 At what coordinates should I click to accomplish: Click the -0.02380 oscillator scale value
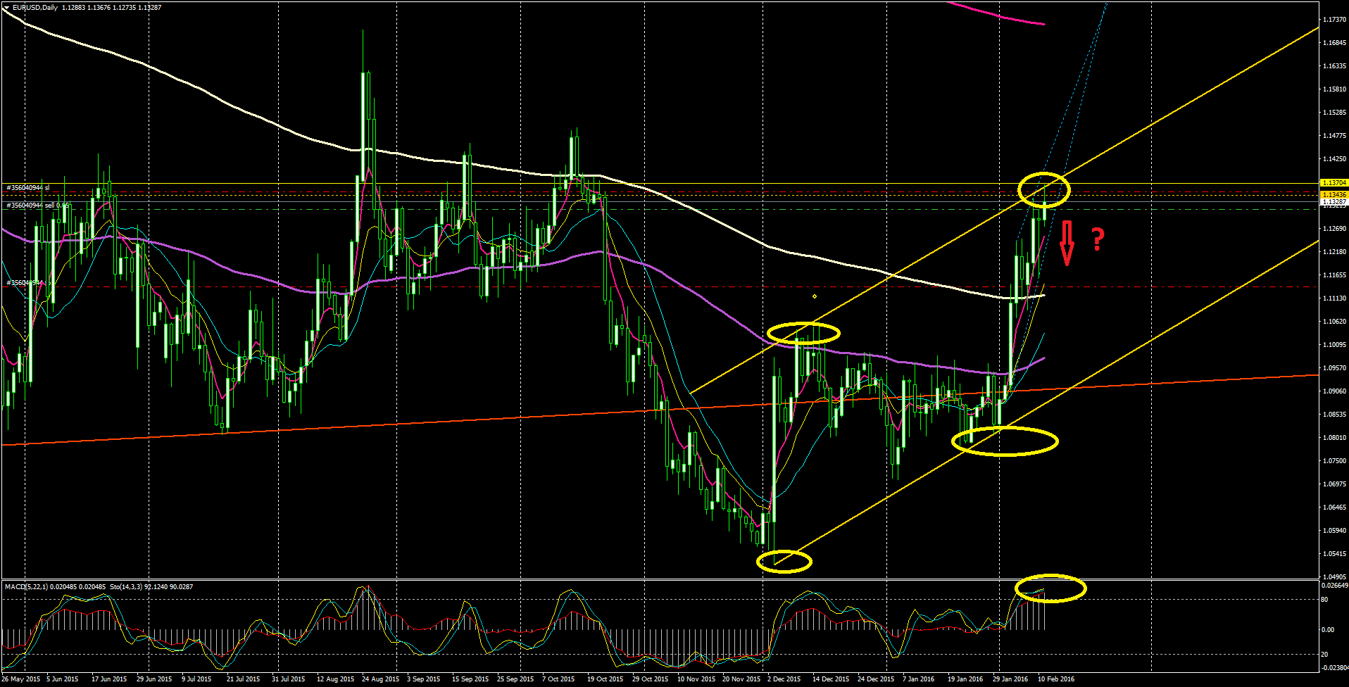(1334, 668)
